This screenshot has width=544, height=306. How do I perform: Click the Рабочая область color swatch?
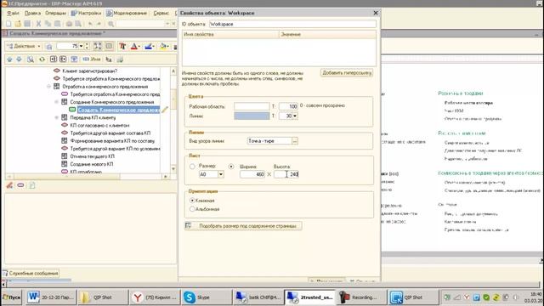pos(252,106)
